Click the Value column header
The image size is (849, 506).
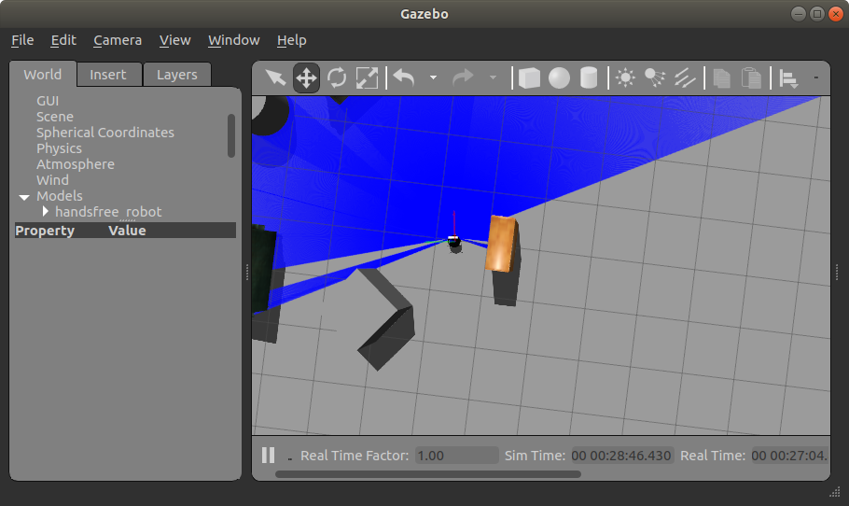pos(127,231)
